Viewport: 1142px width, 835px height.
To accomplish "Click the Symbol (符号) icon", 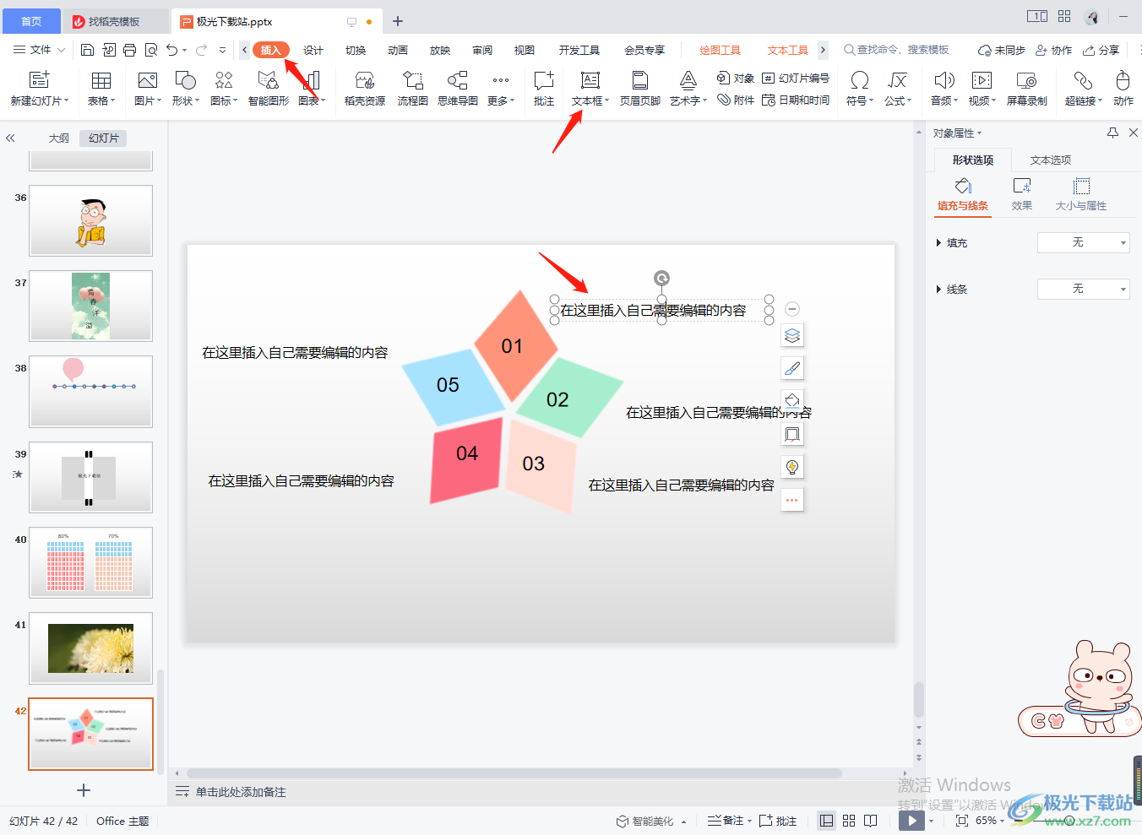I will coord(860,80).
